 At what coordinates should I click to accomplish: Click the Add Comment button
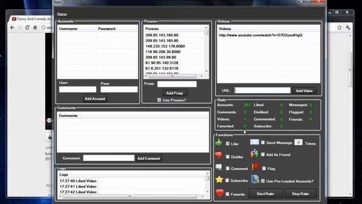149,159
